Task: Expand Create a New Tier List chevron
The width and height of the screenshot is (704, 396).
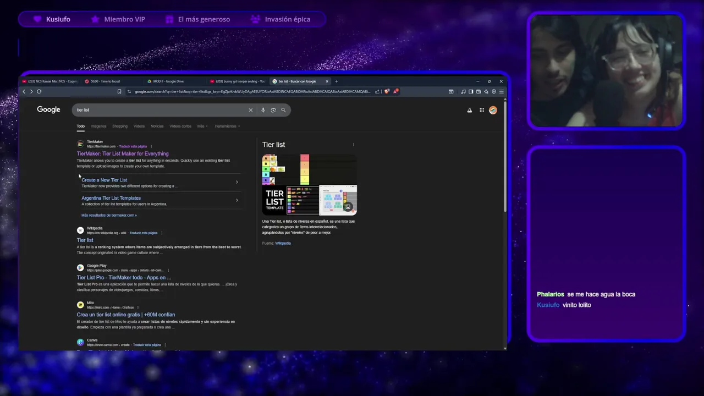Action: pyautogui.click(x=237, y=182)
